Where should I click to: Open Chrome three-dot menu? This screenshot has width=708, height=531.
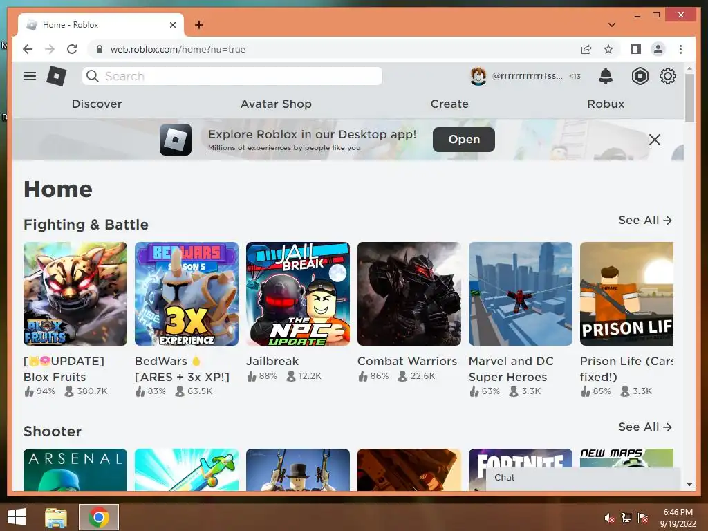click(x=680, y=49)
